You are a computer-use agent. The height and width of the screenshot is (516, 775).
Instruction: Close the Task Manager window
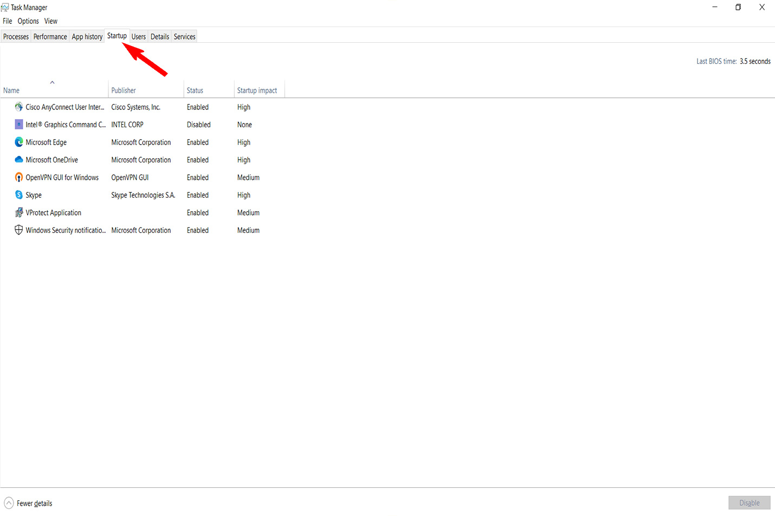point(762,7)
